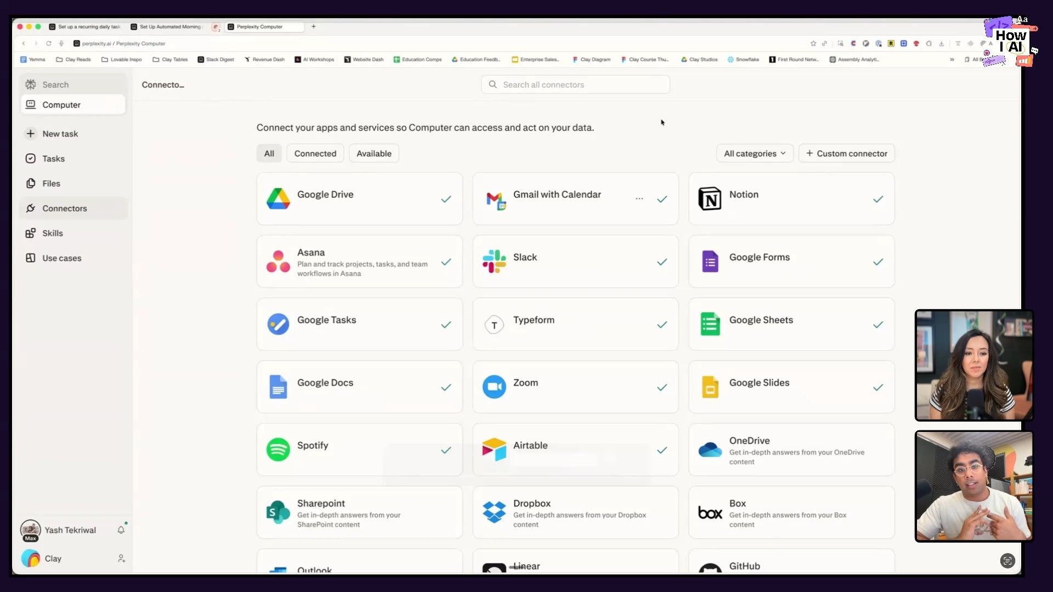Show the All connectors filter tab
Viewport: 1053px width, 592px height.
click(269, 153)
